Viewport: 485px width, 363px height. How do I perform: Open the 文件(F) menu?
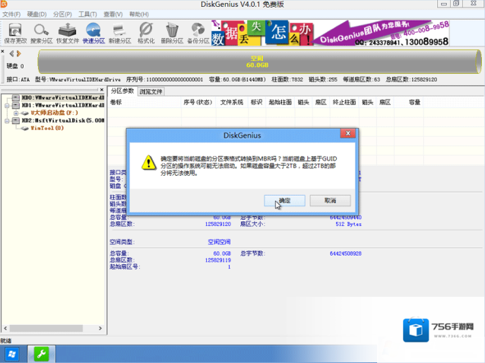[11, 14]
